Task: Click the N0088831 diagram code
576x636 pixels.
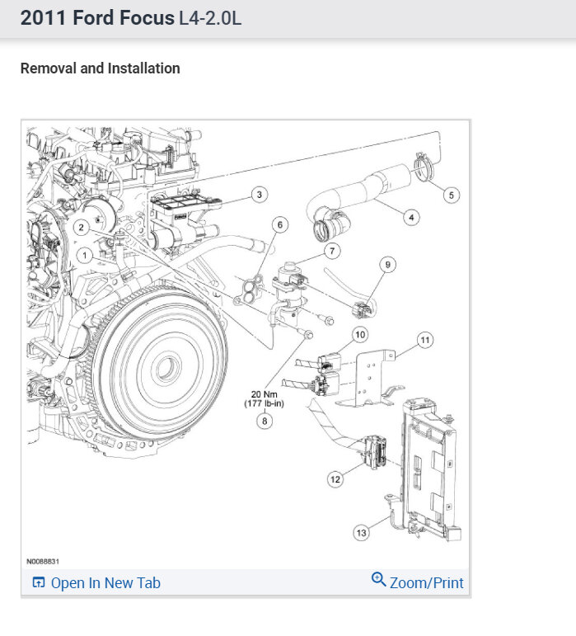Action: pos(43,562)
